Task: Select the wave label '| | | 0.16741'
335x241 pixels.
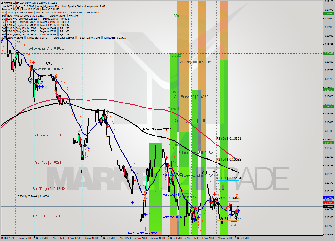Action: pyautogui.click(x=44, y=64)
